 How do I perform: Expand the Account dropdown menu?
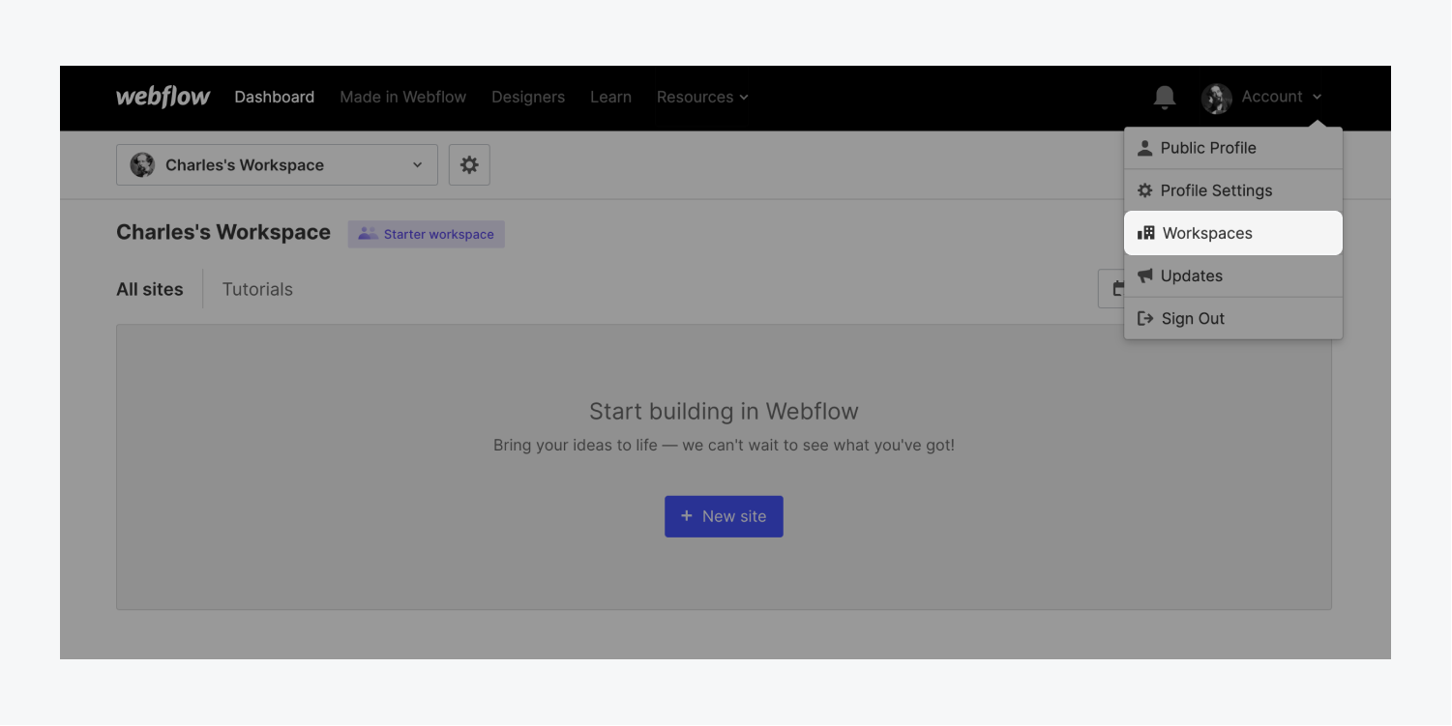tap(1282, 97)
